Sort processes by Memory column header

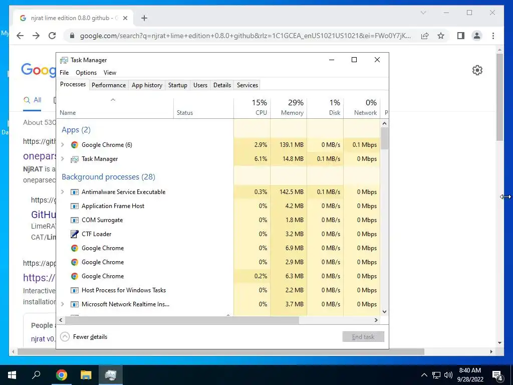pos(289,108)
